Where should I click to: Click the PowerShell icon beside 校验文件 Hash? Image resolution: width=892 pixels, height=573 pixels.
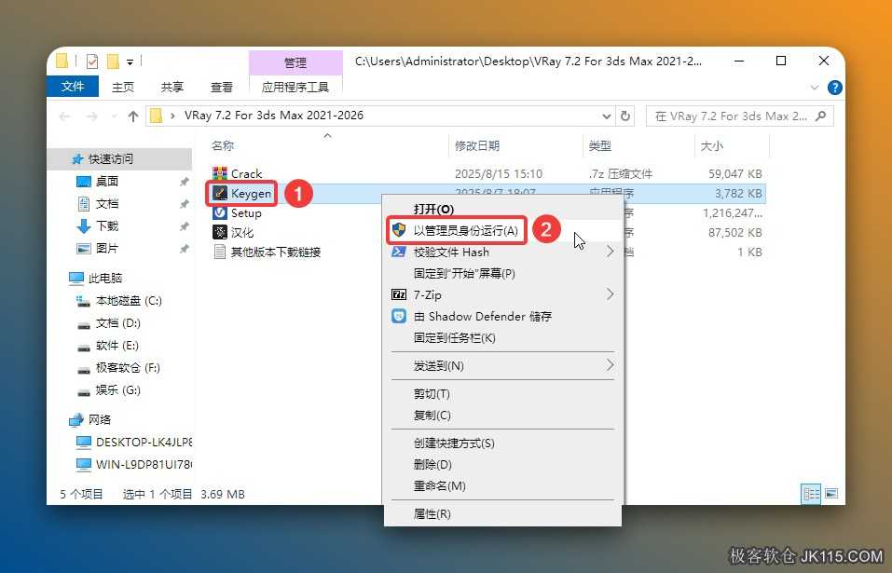pos(399,252)
